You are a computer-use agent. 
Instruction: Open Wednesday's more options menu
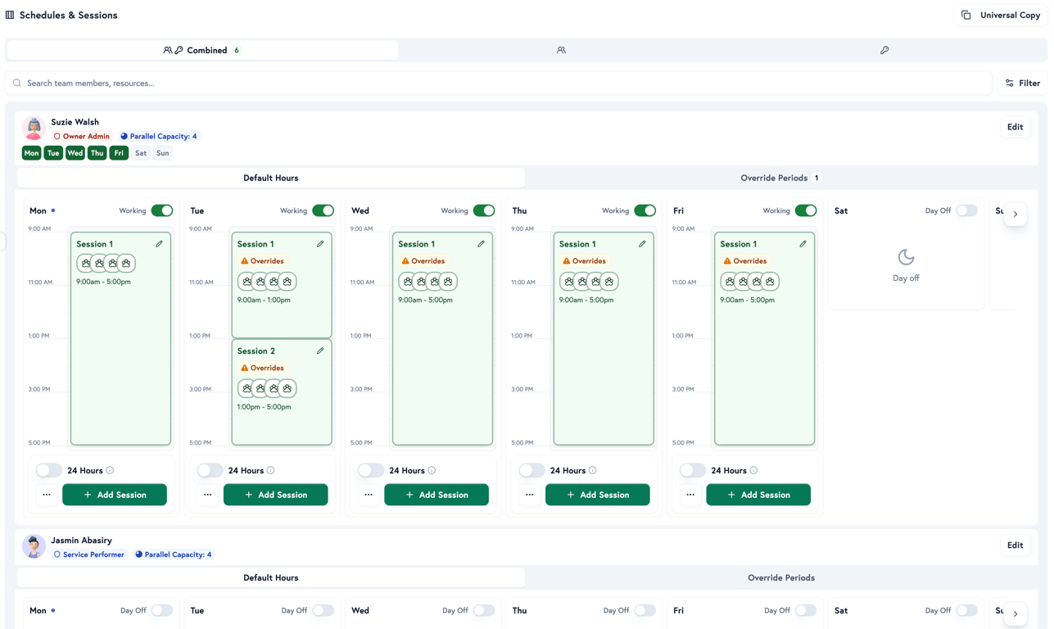[x=369, y=495]
